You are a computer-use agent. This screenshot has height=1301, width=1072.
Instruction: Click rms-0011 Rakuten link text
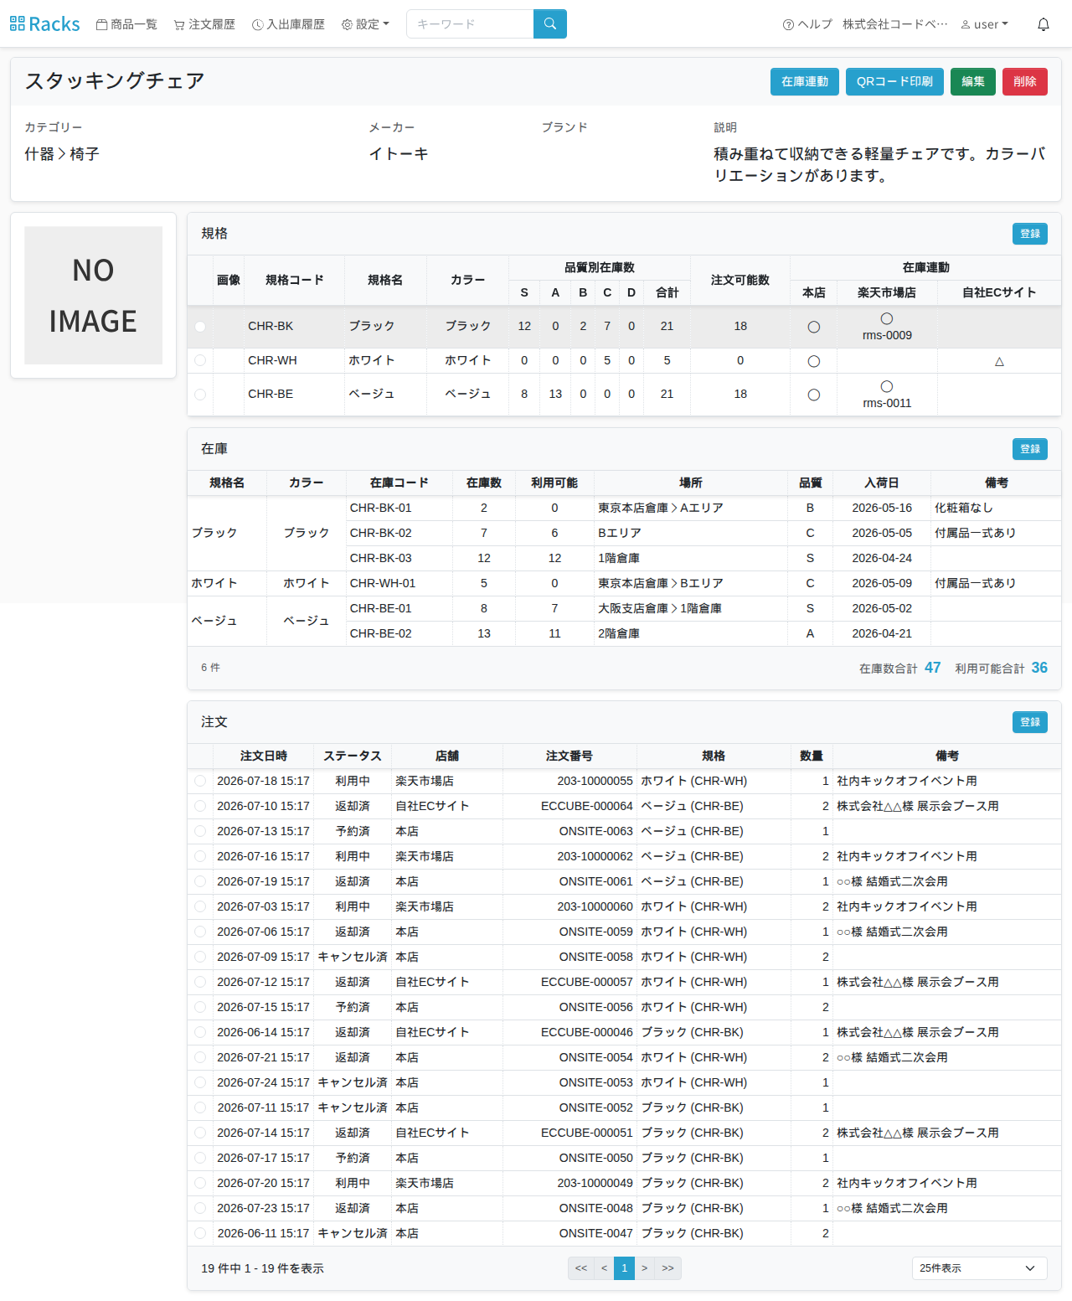[887, 403]
